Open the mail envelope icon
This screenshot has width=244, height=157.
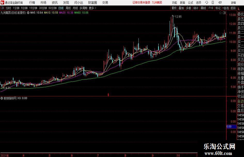pyautogui.click(x=220, y=3)
